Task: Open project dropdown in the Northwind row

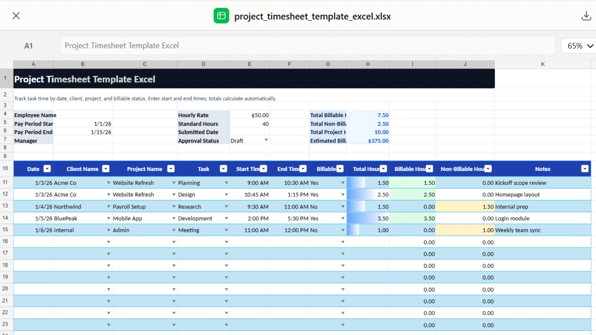Action: click(174, 207)
